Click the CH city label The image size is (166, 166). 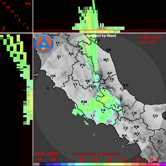(123, 89)
